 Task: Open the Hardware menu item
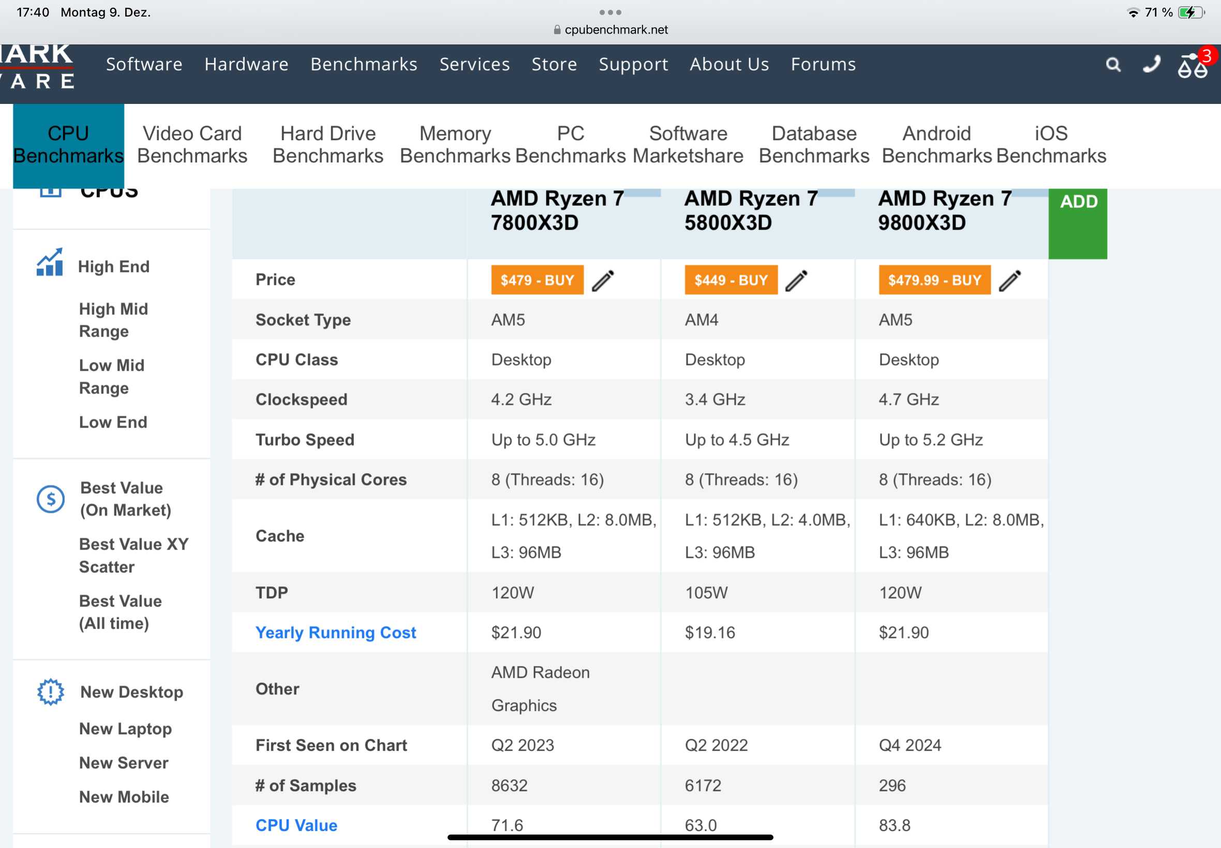pos(247,64)
